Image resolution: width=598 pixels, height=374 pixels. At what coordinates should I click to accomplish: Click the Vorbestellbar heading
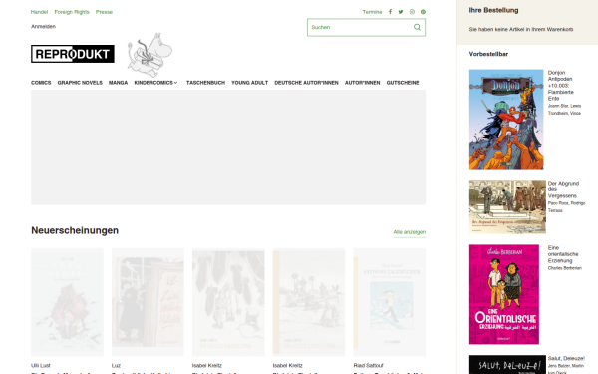[x=488, y=54]
